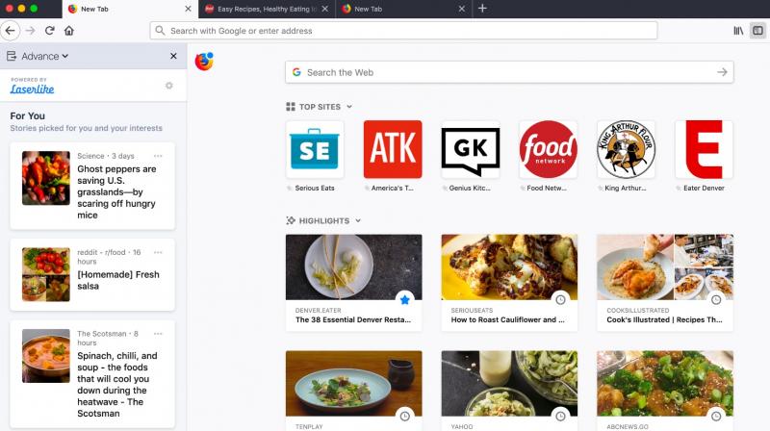Click the HIGHLIGHTS section heading
This screenshot has height=431, width=770.
click(x=324, y=221)
